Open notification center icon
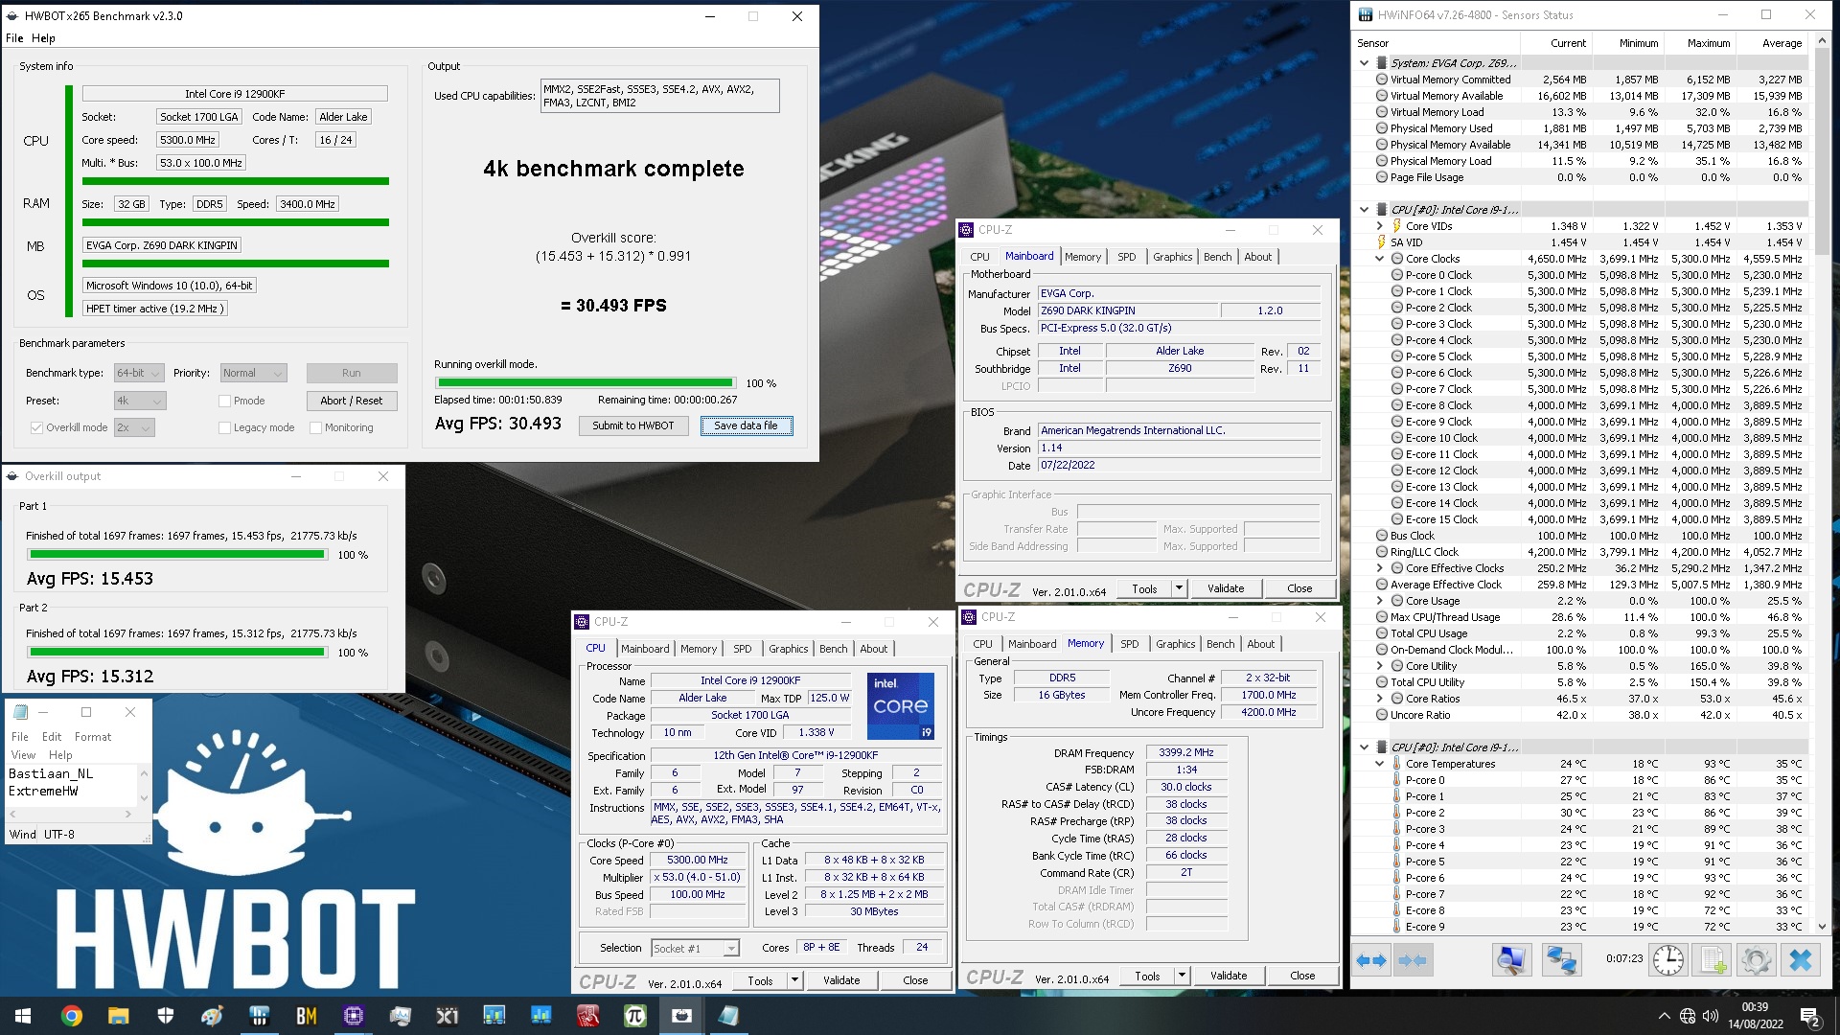The height and width of the screenshot is (1035, 1840). 1809,1016
